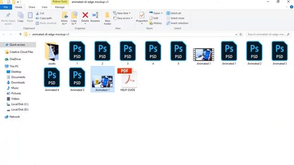This screenshot has width=294, height=165.
Task: Click Edit in the Open group
Action: point(154,18)
